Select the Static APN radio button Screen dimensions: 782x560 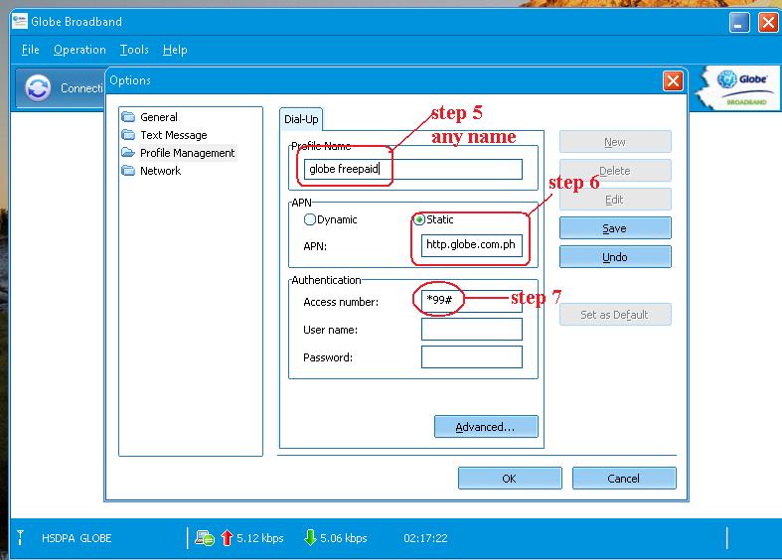coord(419,219)
